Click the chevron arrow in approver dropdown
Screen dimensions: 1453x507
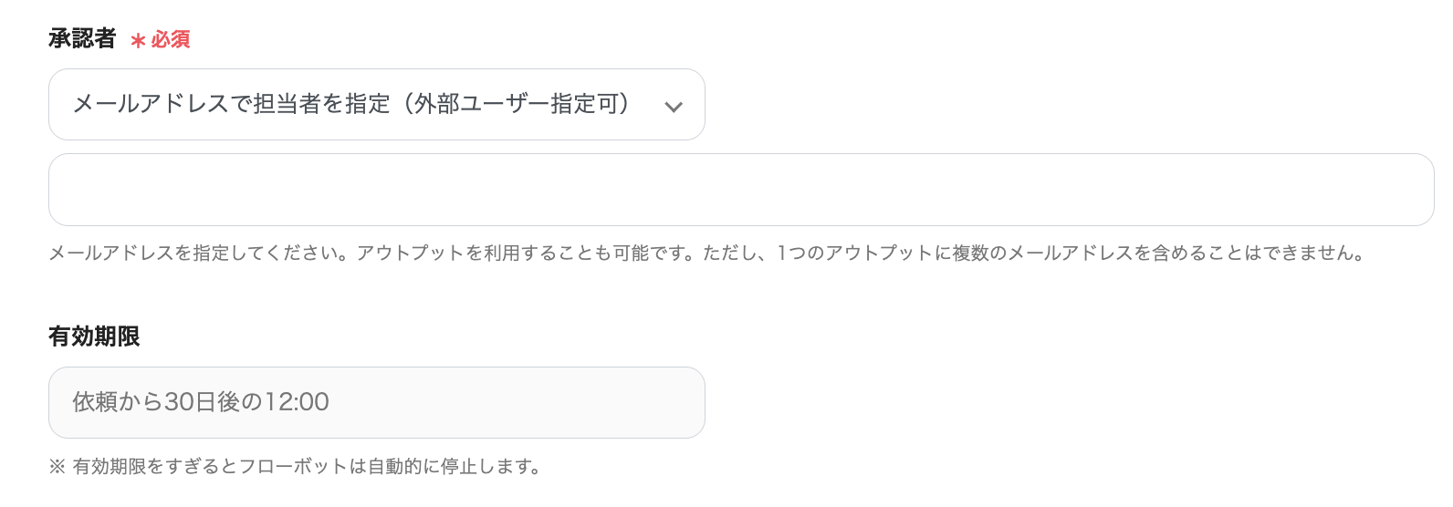(674, 107)
